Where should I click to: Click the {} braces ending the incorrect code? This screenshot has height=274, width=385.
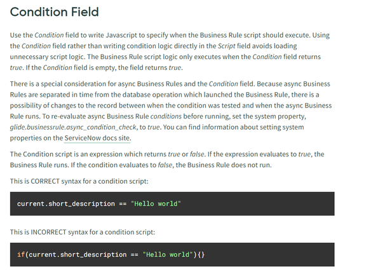tap(201, 254)
